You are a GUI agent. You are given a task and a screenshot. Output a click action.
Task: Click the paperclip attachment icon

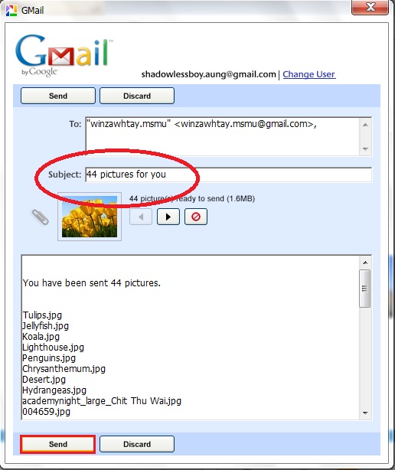[41, 217]
